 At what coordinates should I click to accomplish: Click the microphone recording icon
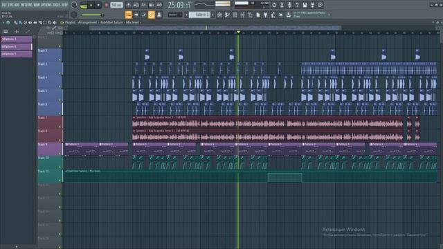tap(289, 5)
